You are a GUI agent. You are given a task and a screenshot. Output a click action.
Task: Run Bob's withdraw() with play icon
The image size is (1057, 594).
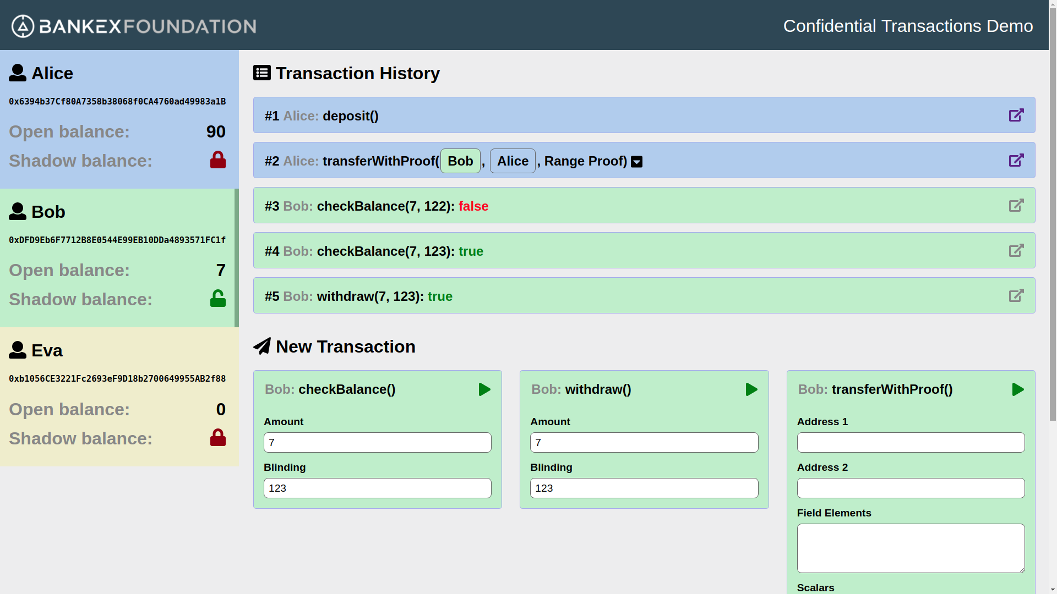point(751,389)
